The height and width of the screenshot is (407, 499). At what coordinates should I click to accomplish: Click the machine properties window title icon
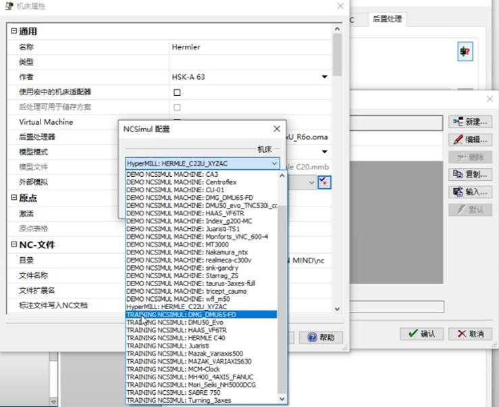pos(9,6)
